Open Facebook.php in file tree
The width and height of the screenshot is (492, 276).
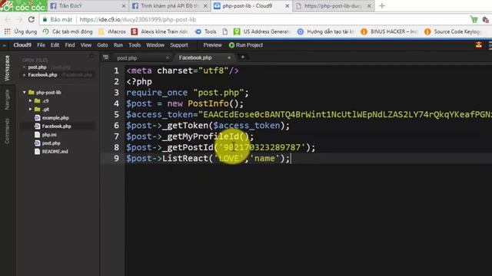56,126
